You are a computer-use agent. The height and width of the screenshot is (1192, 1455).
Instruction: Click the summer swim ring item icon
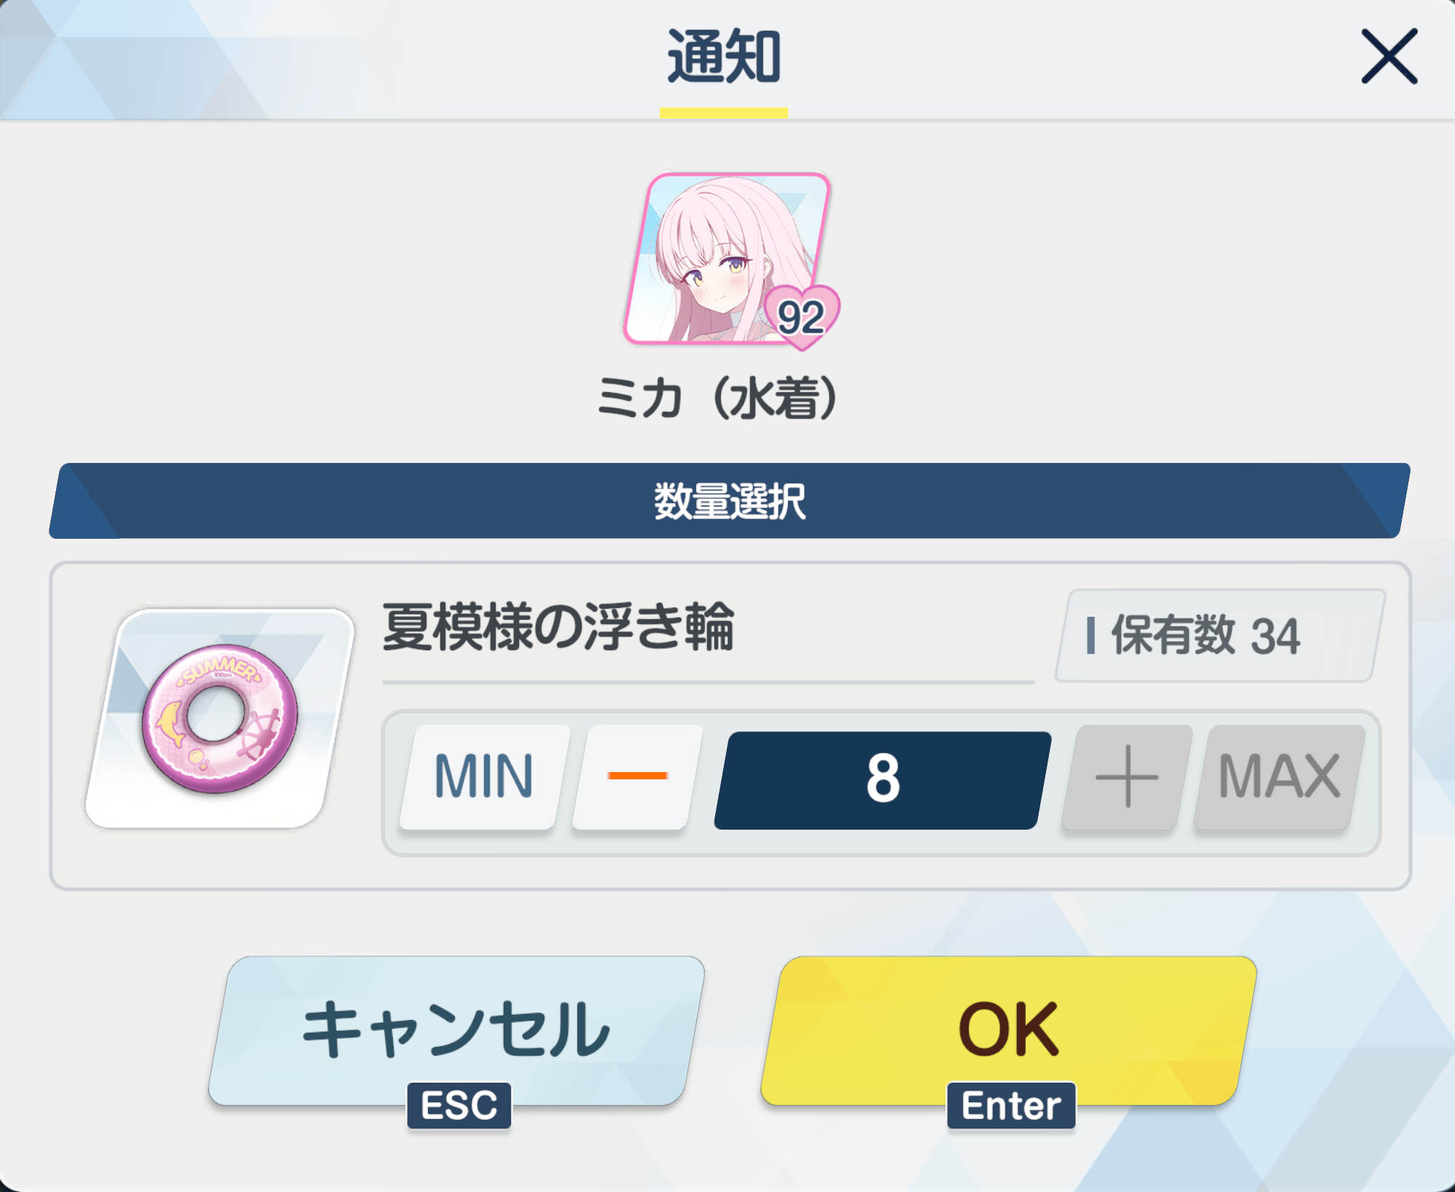tap(220, 718)
